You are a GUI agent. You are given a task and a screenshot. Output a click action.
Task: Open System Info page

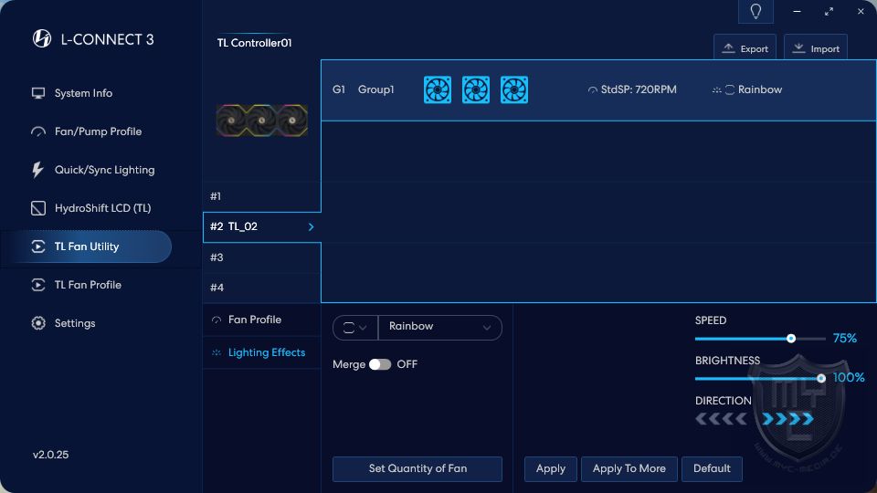83,93
